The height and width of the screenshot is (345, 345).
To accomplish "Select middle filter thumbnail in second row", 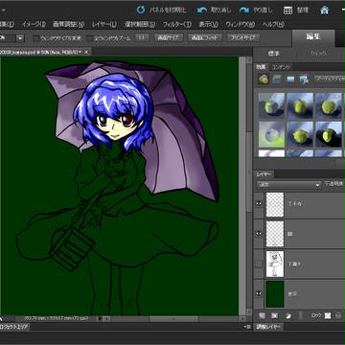I will click(x=300, y=134).
